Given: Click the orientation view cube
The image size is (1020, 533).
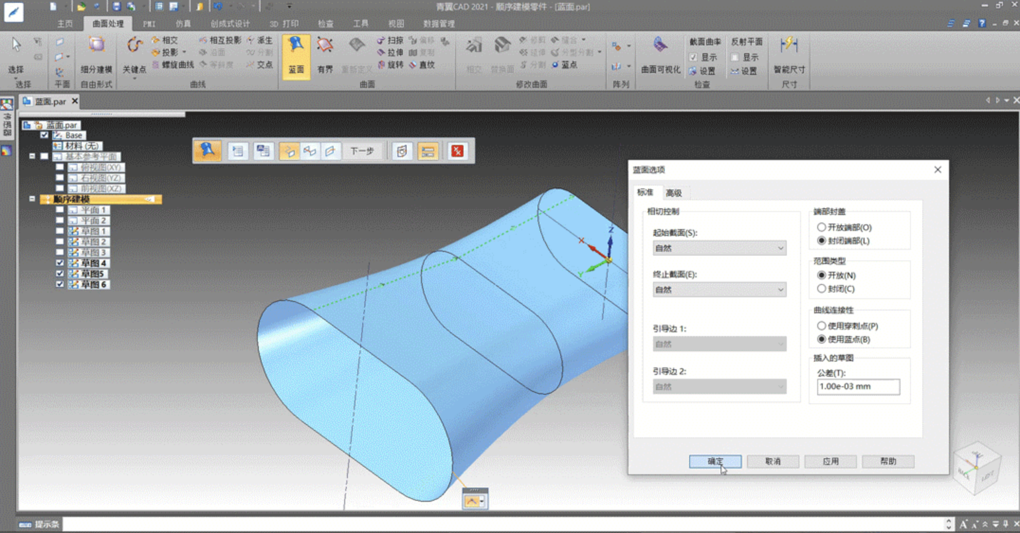Looking at the screenshot, I should [x=977, y=468].
